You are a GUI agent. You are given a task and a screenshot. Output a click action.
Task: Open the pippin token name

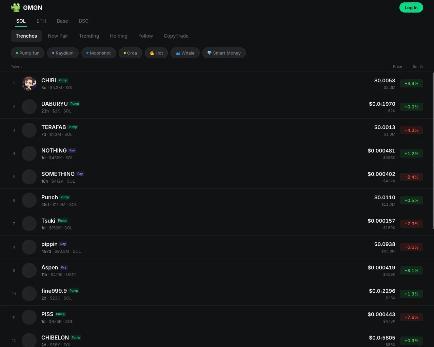pyautogui.click(x=50, y=244)
